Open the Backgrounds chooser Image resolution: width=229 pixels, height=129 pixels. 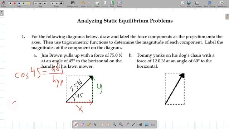coord(73,4)
